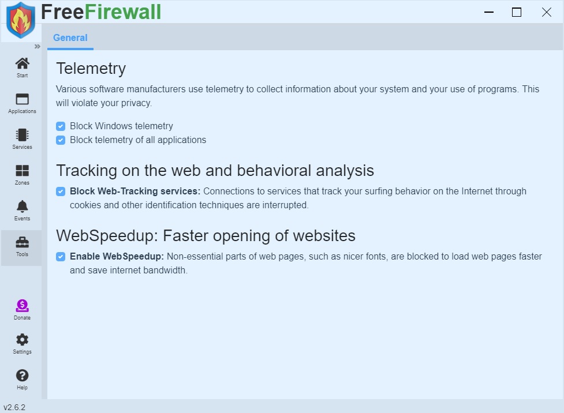Show the Events bell icon

22,206
